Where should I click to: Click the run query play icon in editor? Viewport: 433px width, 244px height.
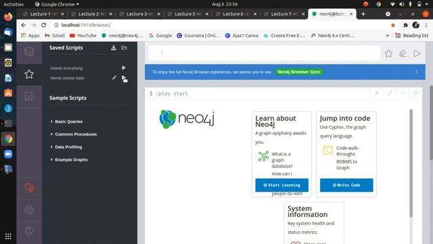click(417, 54)
